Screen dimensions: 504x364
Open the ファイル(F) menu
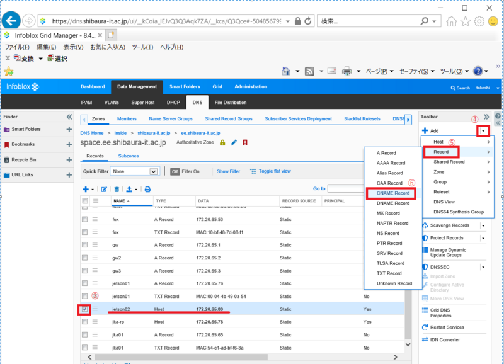17,47
